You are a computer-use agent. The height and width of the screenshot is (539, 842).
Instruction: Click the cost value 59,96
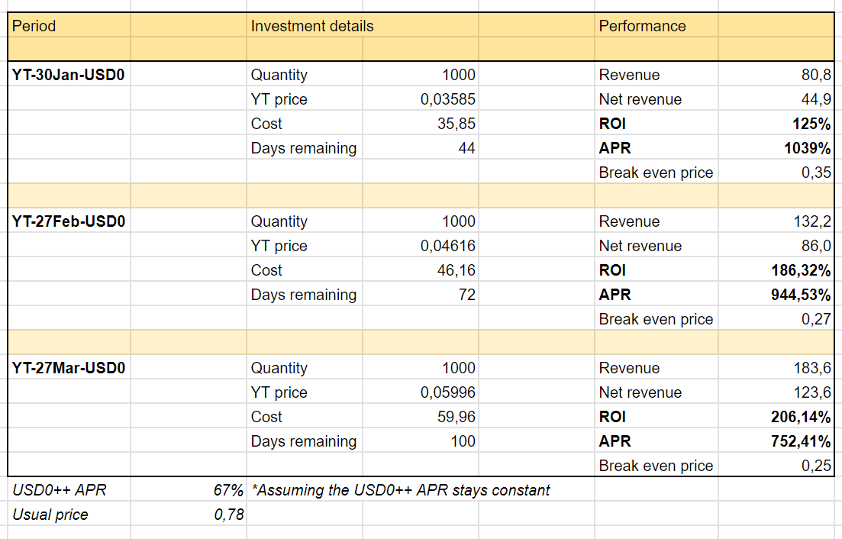tap(456, 417)
